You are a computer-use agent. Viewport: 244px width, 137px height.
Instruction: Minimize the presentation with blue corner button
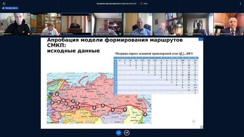(x=201, y=39)
